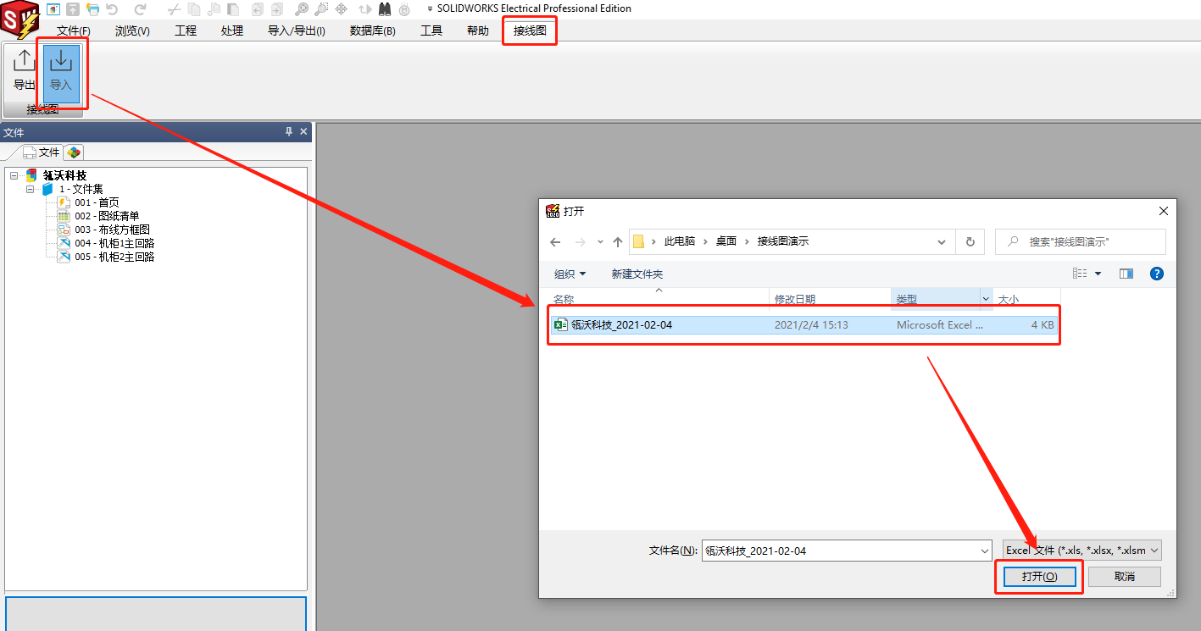
Task: Click the scissors cut icon
Action: [x=175, y=9]
